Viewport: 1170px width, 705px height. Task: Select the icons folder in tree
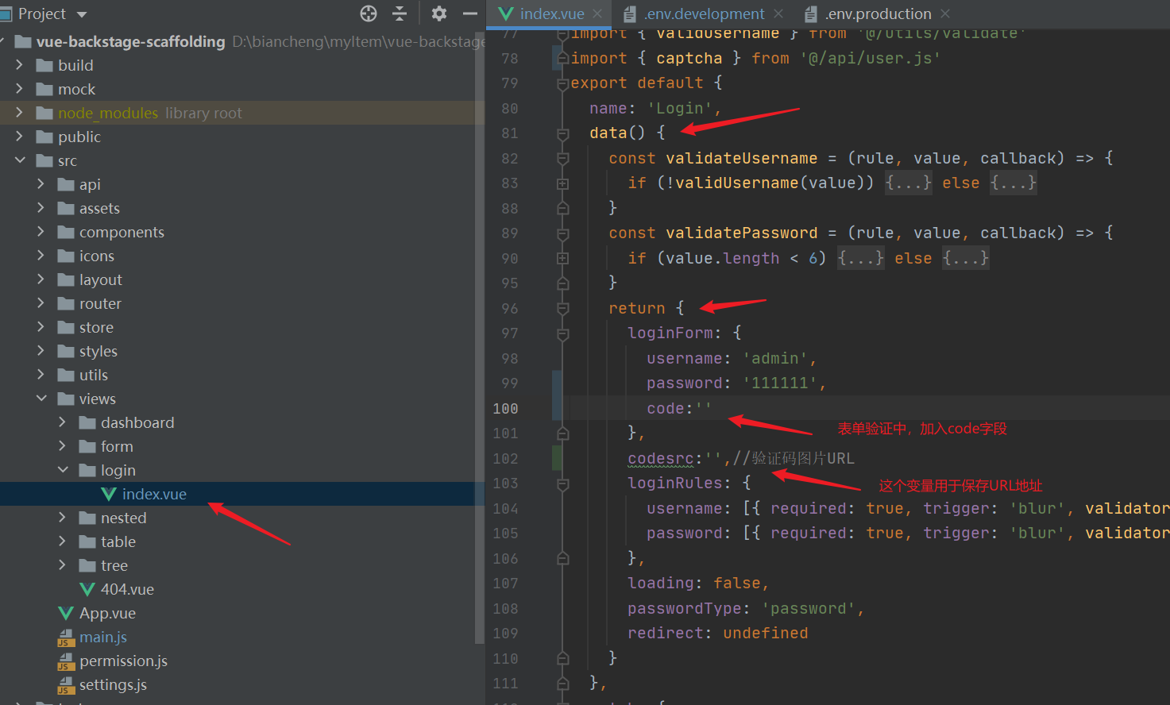[x=96, y=256]
